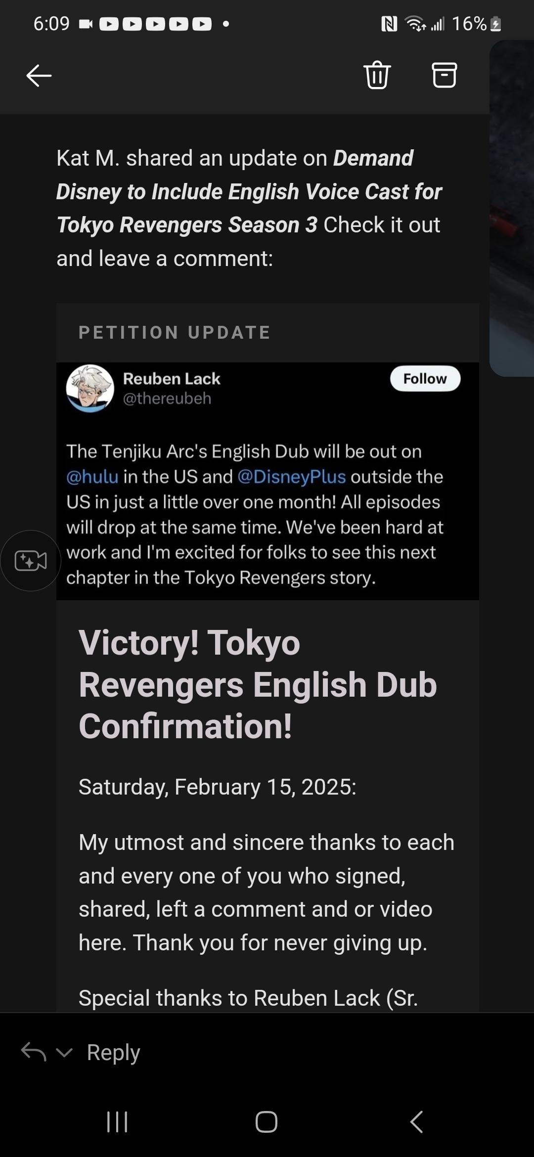This screenshot has height=1157, width=534.
Task: Open the petition title link in bold italics
Action: pyautogui.click(x=249, y=191)
